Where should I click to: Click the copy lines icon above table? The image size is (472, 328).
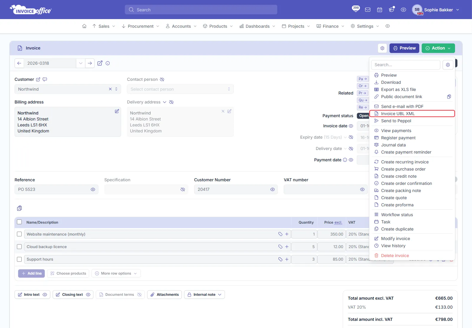(19, 208)
